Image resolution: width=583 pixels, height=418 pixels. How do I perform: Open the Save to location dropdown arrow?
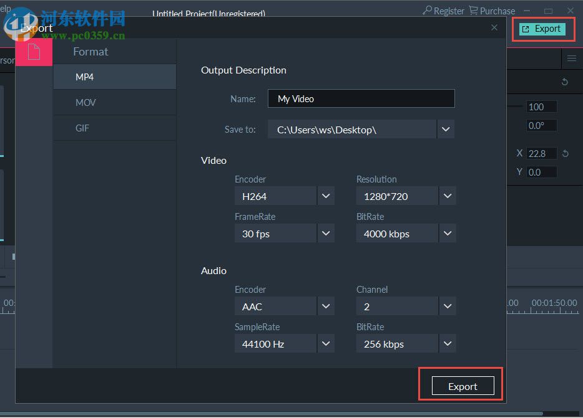pyautogui.click(x=446, y=130)
